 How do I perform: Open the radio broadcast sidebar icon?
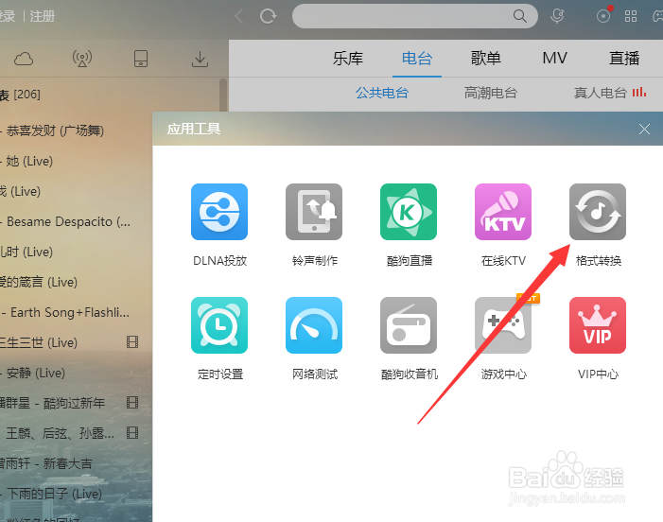click(x=82, y=59)
